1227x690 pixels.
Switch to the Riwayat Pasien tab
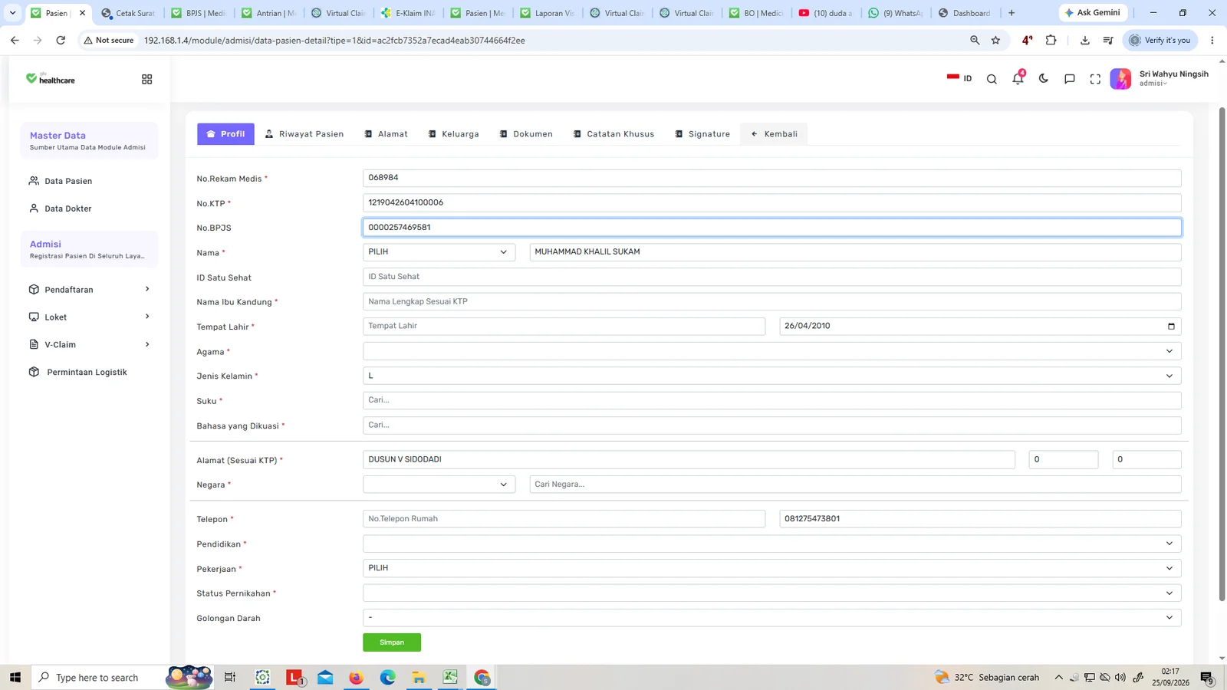pos(304,133)
